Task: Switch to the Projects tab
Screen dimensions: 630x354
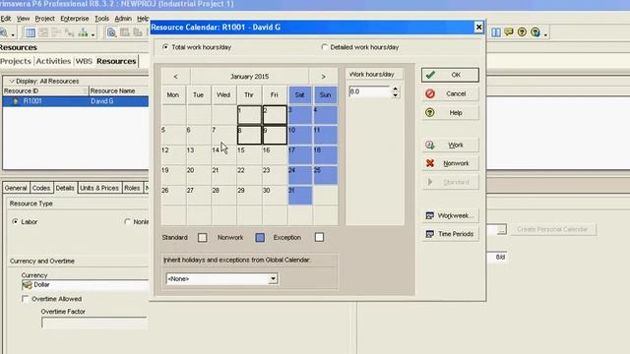Action: 16,61
